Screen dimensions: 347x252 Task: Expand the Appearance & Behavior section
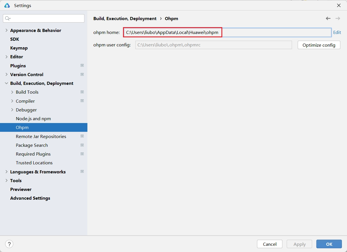point(7,30)
